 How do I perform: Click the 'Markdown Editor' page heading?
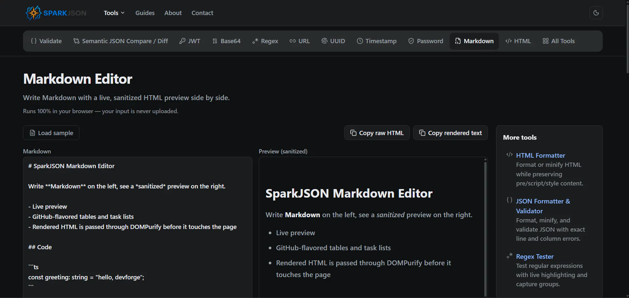click(78, 79)
